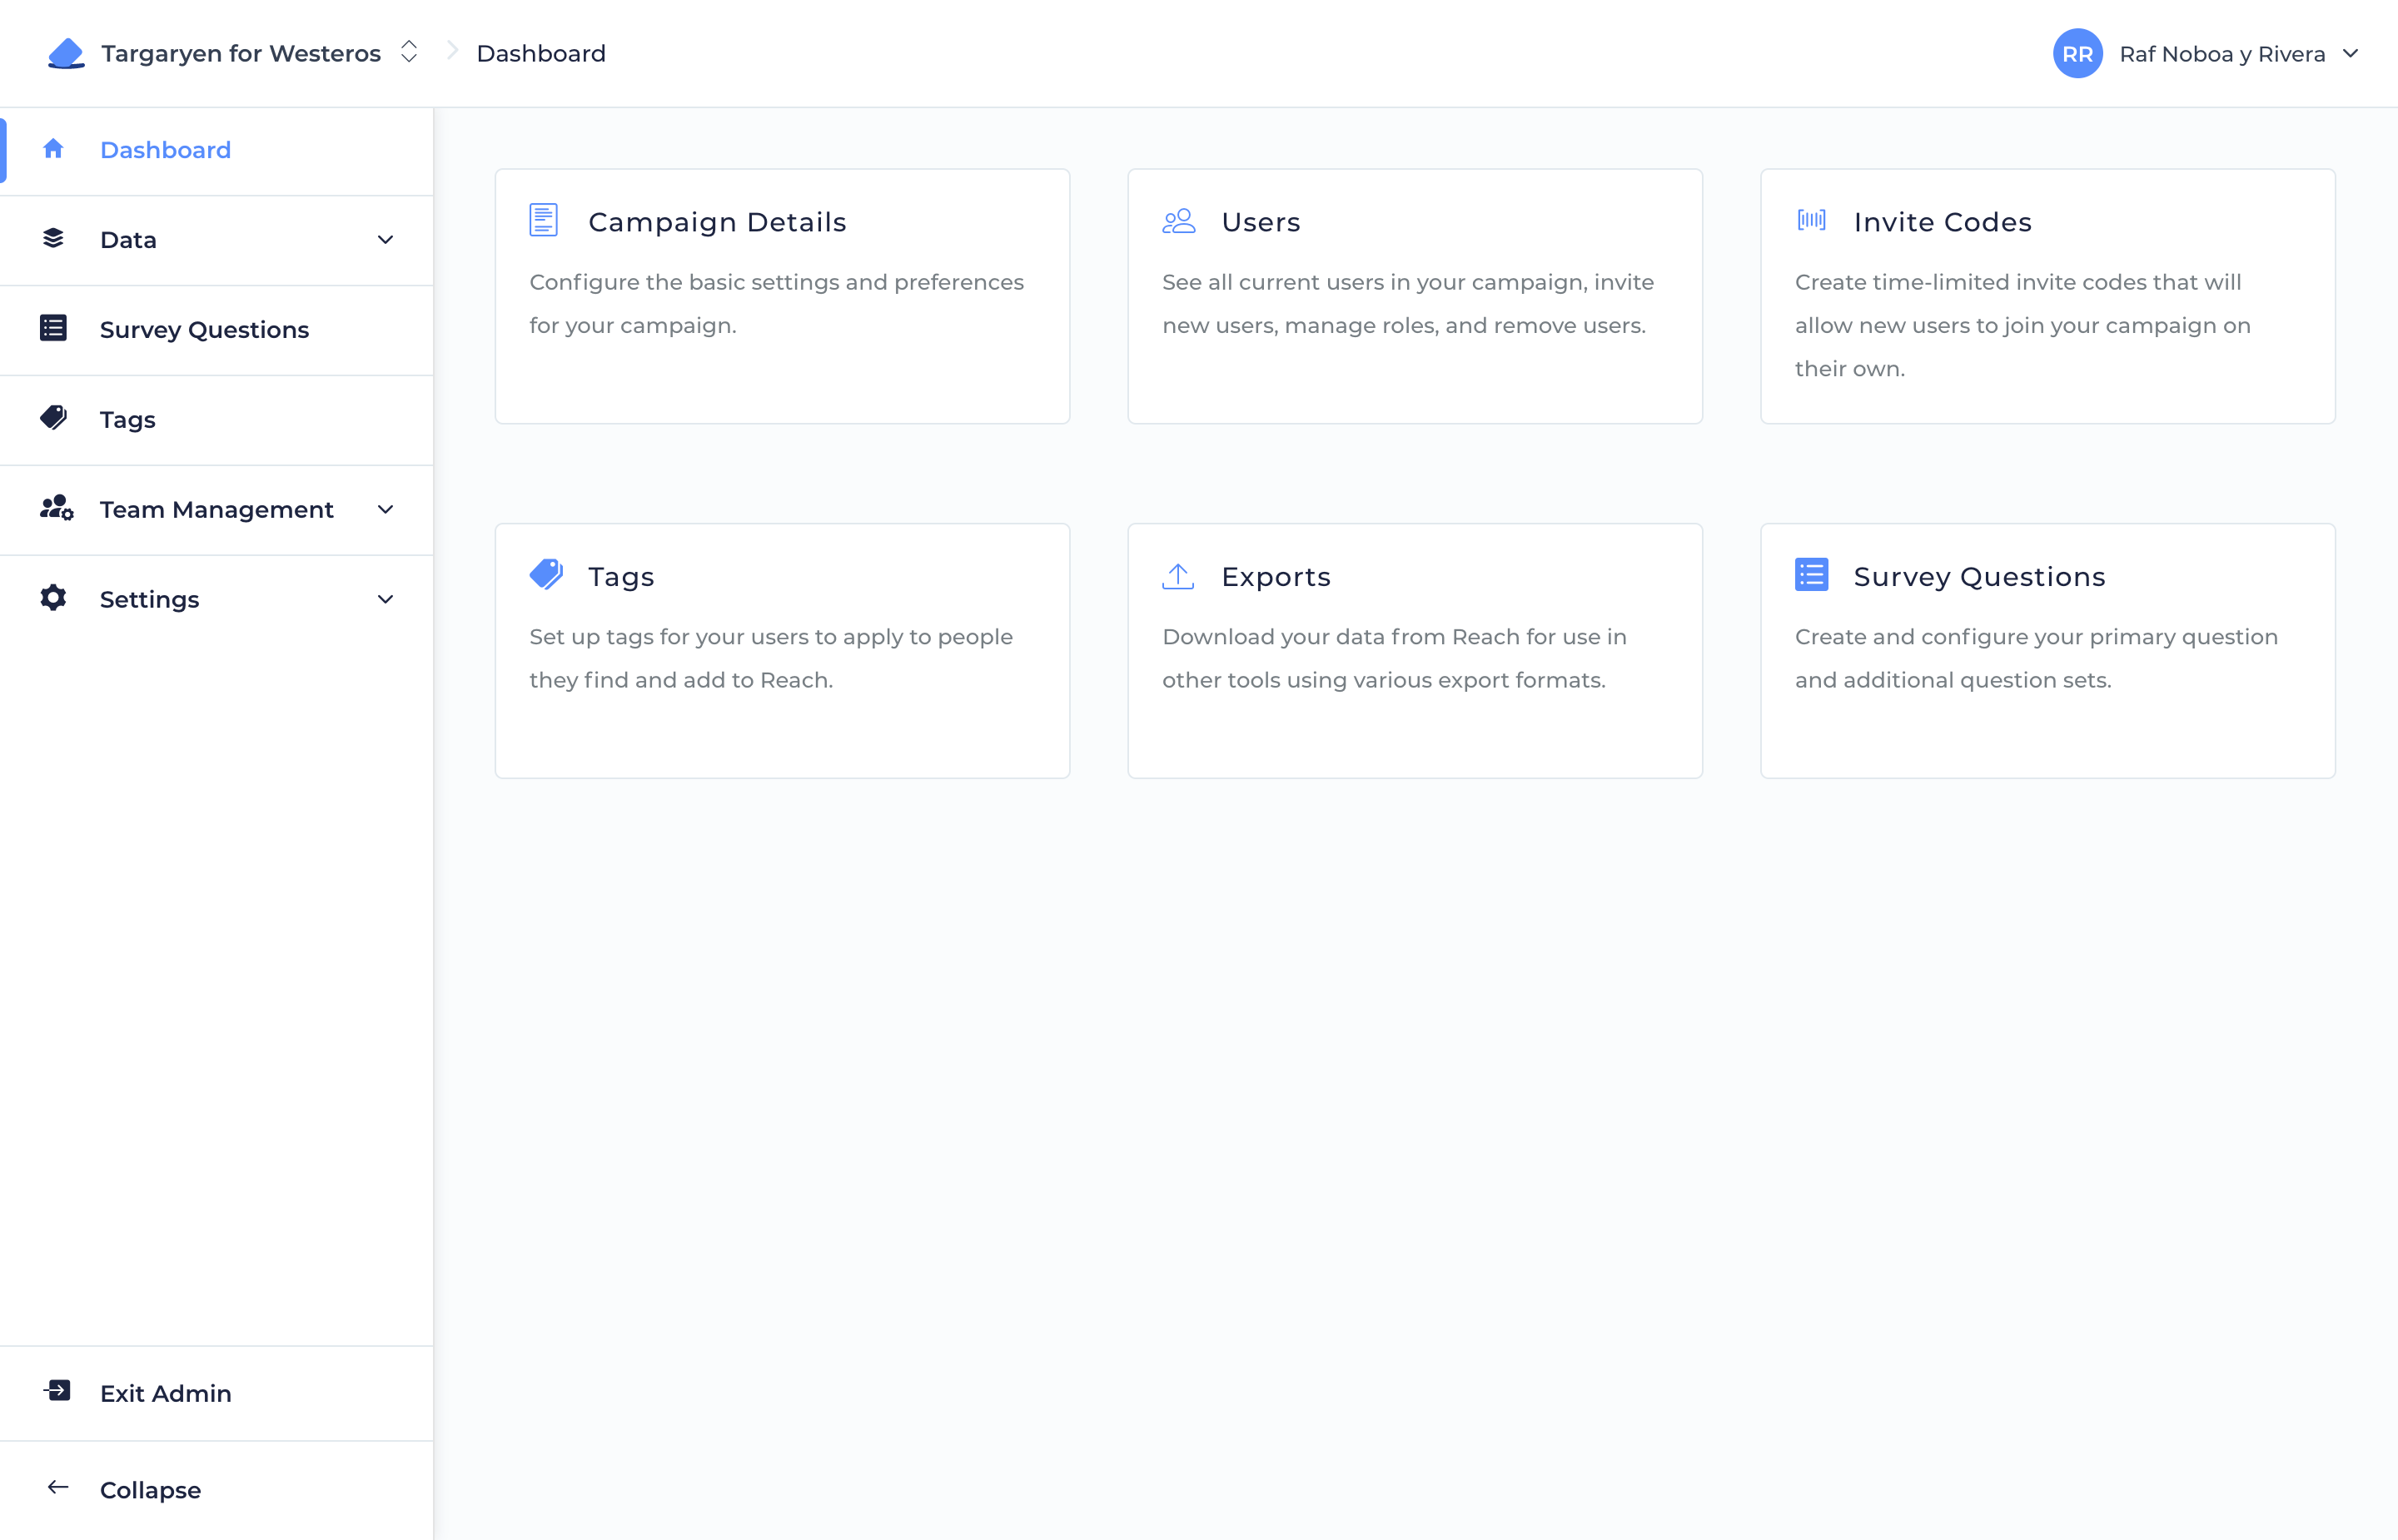Expand the Team Management section
The height and width of the screenshot is (1540, 2398).
tap(385, 509)
